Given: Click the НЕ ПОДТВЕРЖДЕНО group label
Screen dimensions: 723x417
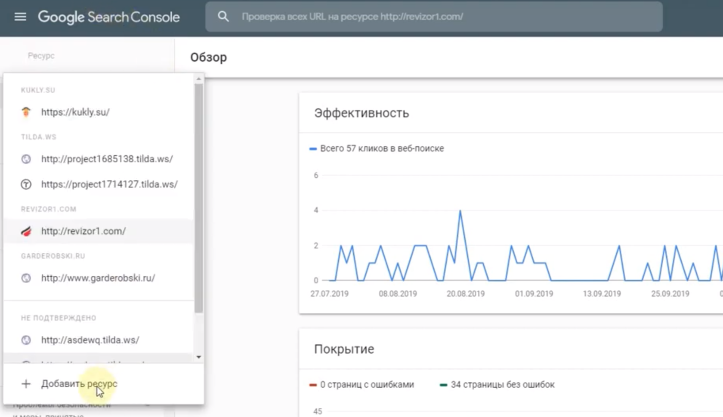Looking at the screenshot, I should coord(59,318).
